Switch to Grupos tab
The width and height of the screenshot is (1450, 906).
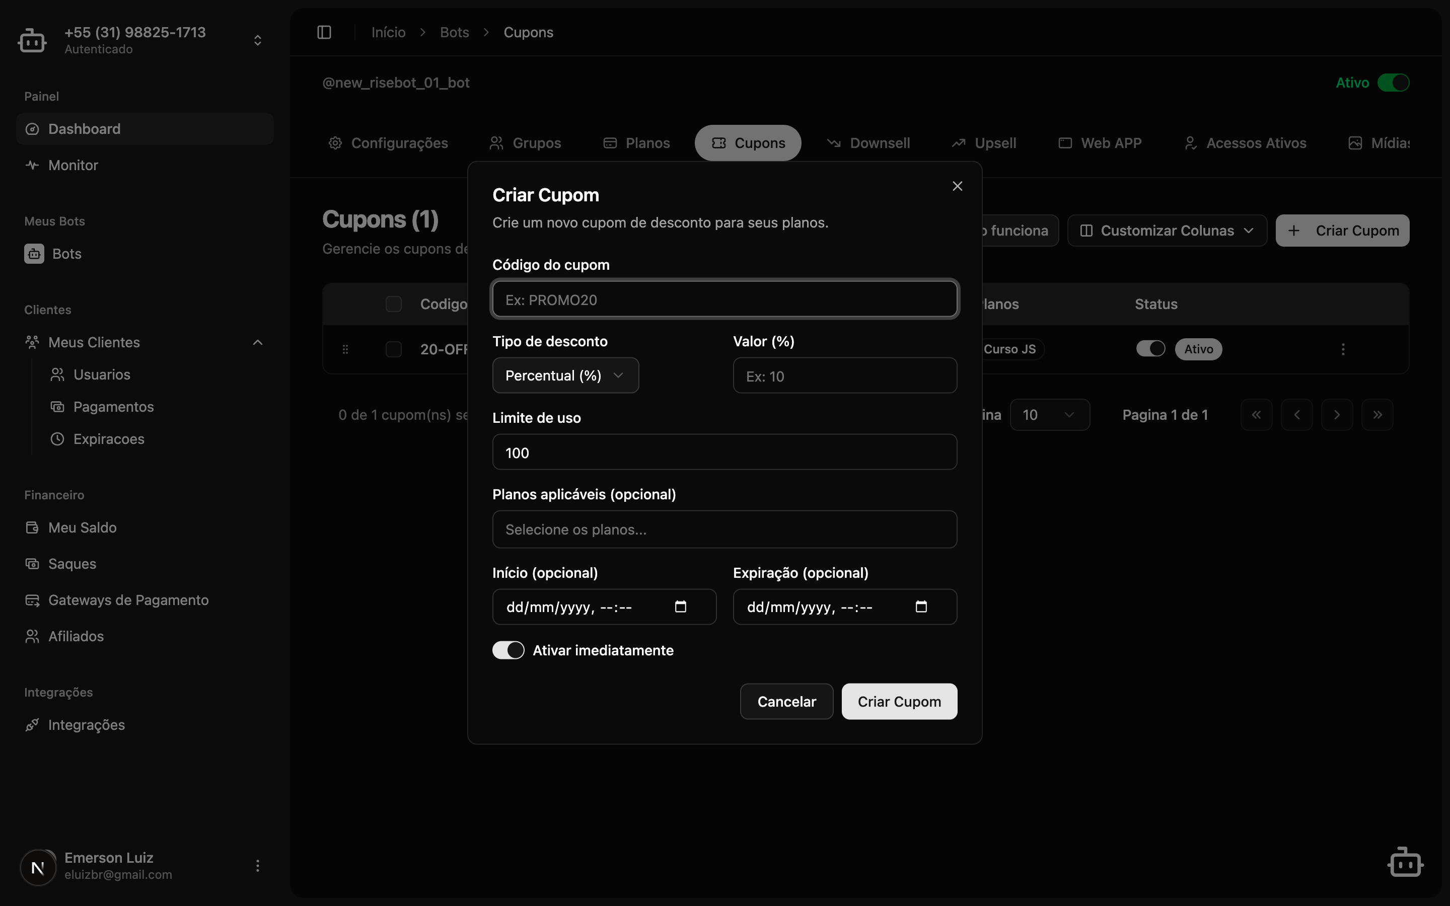click(x=526, y=143)
